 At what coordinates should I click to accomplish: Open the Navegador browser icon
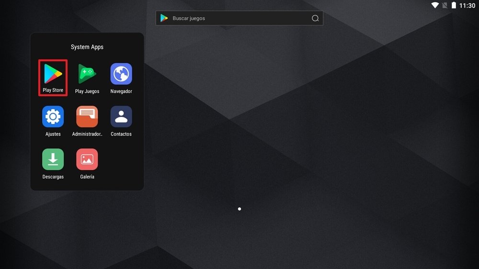121,74
